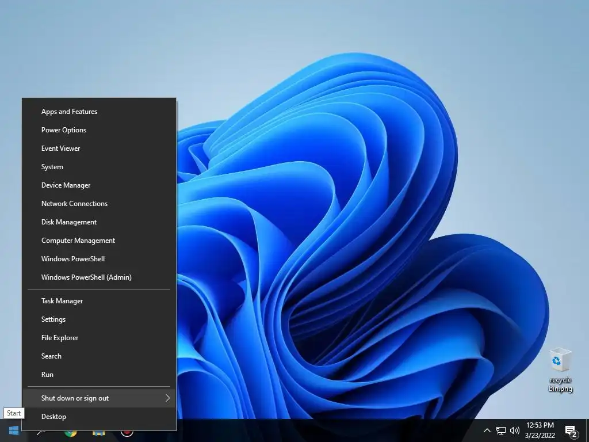Open Apps and Features from the menu

pyautogui.click(x=99, y=112)
